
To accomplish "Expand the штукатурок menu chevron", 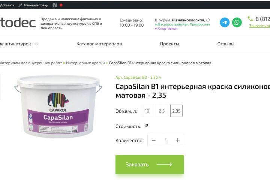I will point(36,44).
